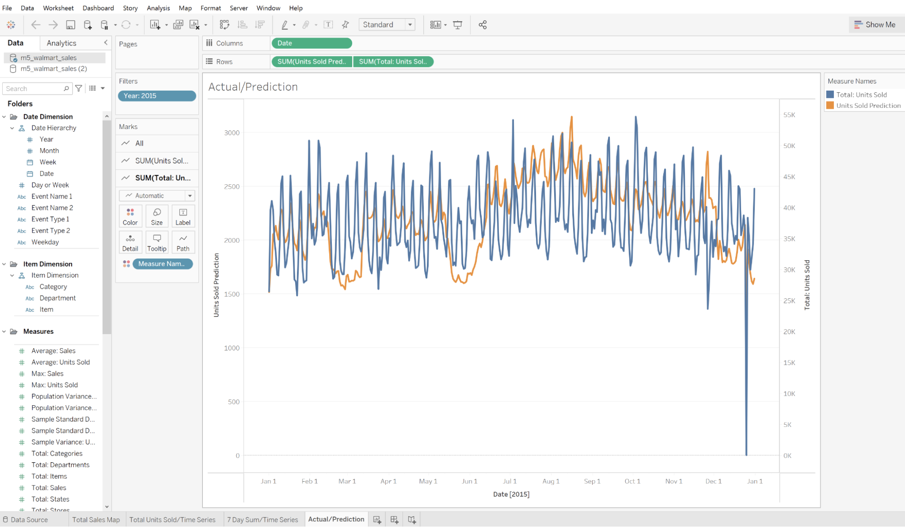The width and height of the screenshot is (905, 527).
Task: Click the Highlight pen icon
Action: tap(285, 25)
